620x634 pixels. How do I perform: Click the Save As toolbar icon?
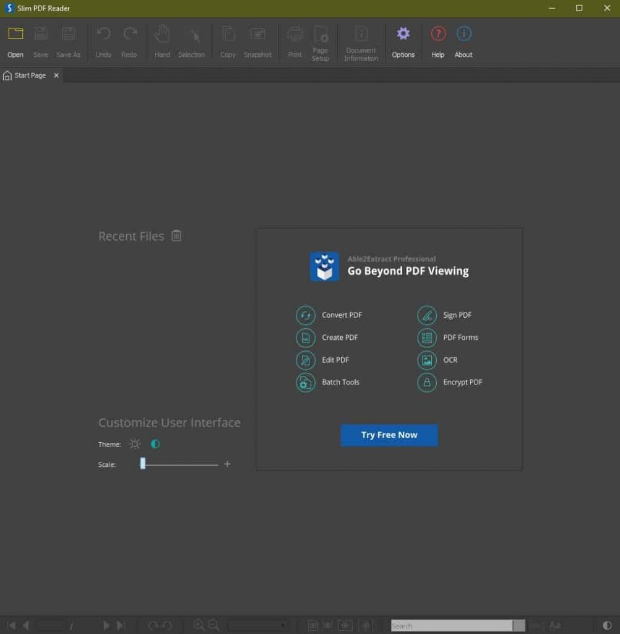click(x=68, y=34)
